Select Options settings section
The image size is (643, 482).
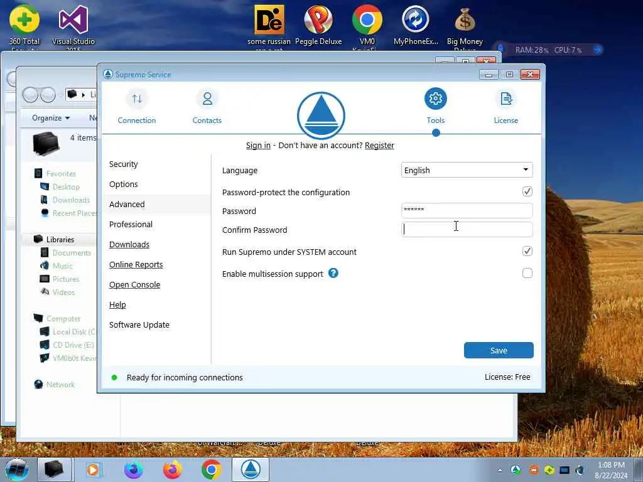124,184
